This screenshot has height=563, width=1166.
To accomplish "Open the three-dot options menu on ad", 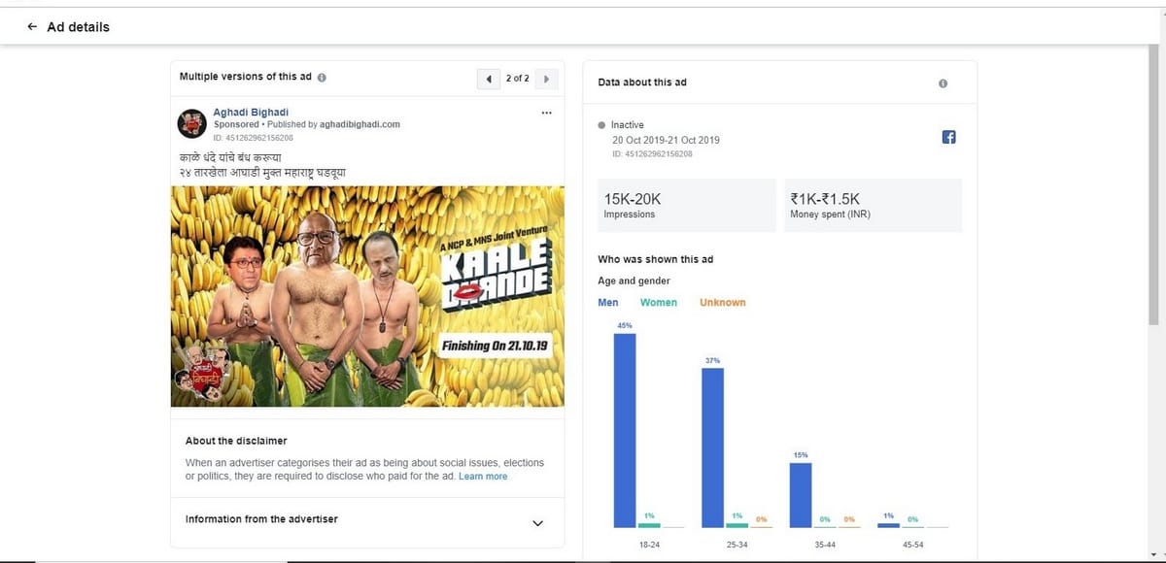I will point(546,113).
